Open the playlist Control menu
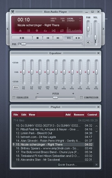Screen dimensions: 112x178 (x=92, y=114)
